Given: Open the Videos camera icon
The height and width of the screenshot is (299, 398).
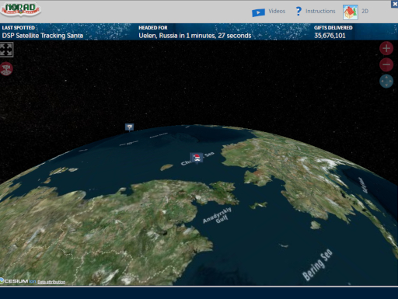Looking at the screenshot, I should pos(258,12).
